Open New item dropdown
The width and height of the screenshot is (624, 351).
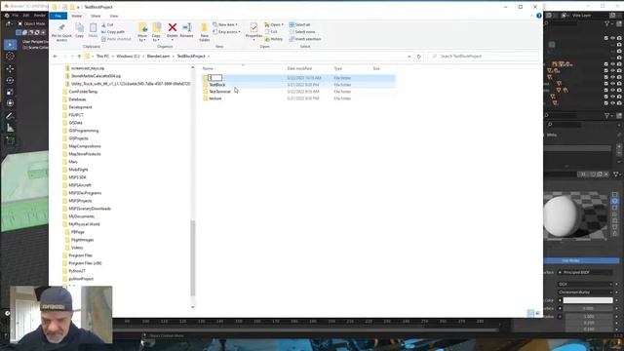(225, 24)
